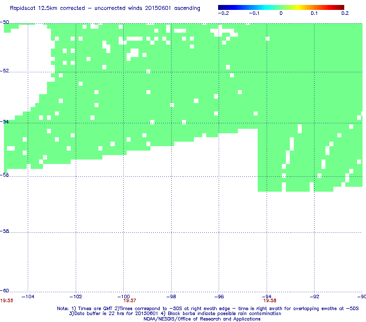Click the '0.2' colorbar label
This screenshot has width=366, height=322.
pos(345,13)
